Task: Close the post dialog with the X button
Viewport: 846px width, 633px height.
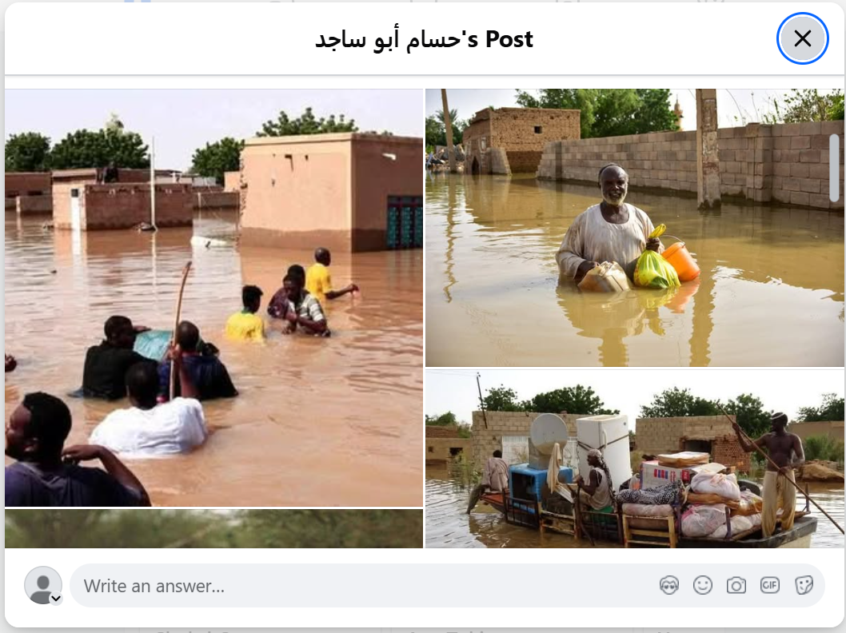Action: pyautogui.click(x=802, y=39)
